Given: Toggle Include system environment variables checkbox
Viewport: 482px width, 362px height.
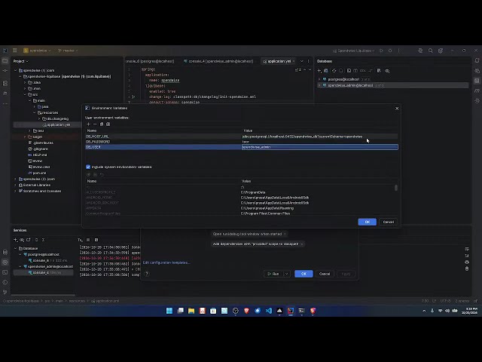Looking at the screenshot, I should [88, 167].
